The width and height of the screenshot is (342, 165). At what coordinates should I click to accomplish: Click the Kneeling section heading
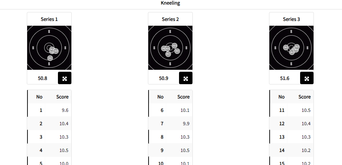[x=171, y=3]
